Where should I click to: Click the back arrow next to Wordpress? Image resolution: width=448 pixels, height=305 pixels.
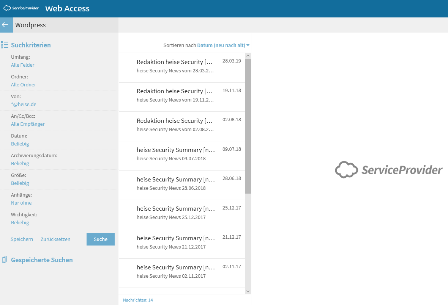click(5, 25)
